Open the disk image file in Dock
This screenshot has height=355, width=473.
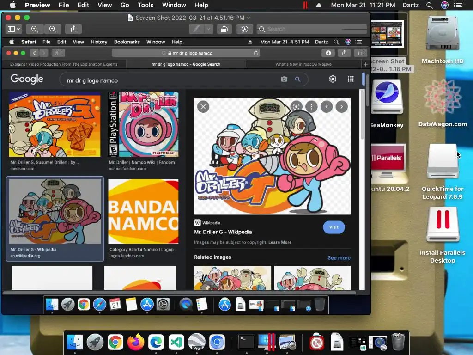pos(337,342)
